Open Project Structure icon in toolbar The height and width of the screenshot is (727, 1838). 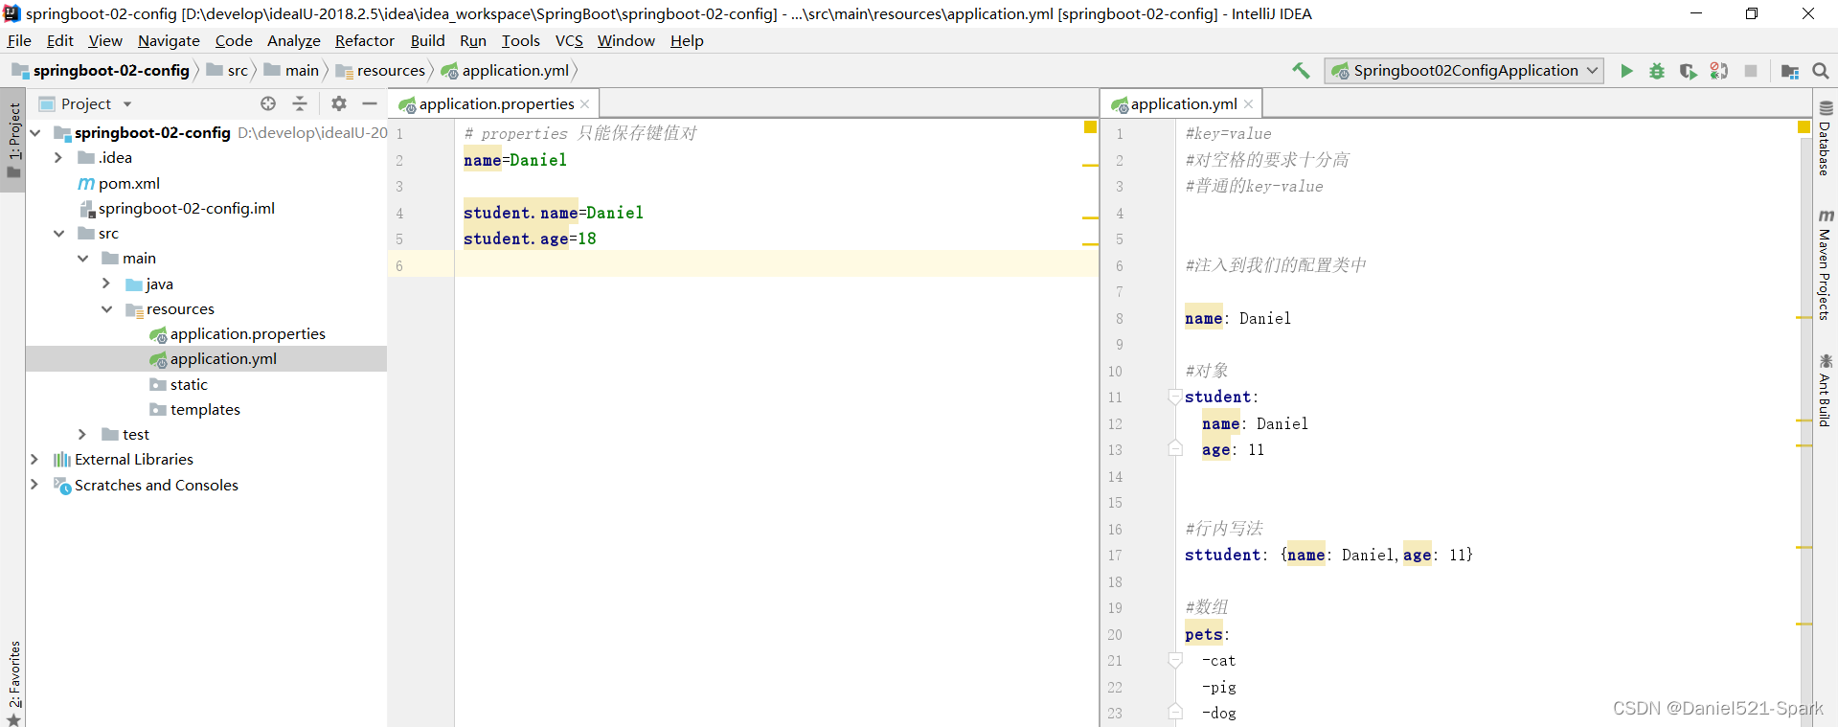pos(1789,71)
